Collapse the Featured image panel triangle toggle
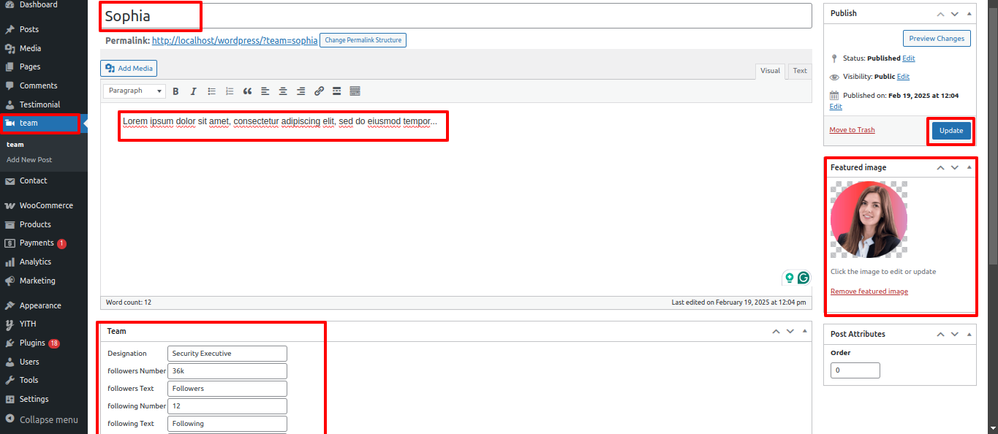This screenshot has width=998, height=434. click(x=969, y=167)
